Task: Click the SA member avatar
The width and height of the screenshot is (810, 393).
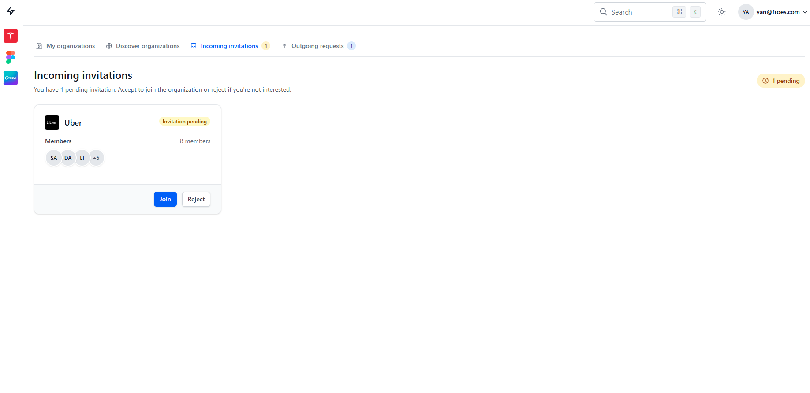Action: pos(54,158)
